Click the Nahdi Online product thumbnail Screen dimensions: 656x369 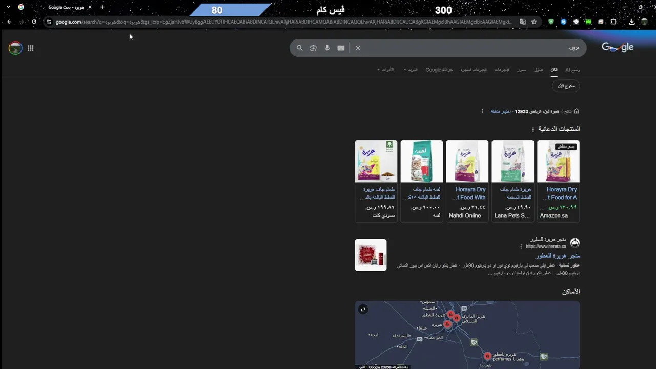[467, 161]
